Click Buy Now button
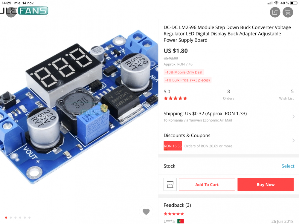Viewport: 299px width, 224px height. pyautogui.click(x=266, y=184)
